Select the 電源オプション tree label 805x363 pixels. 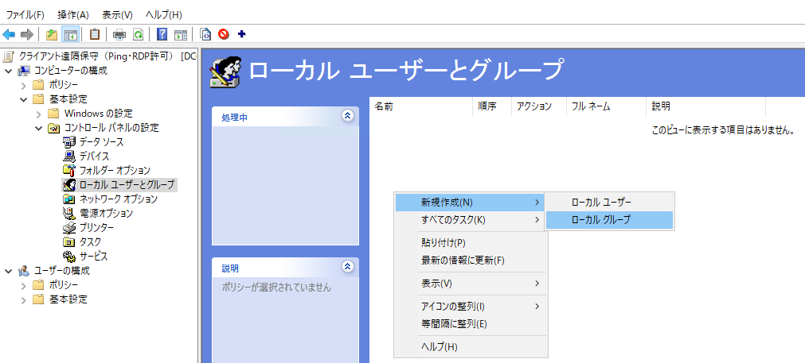coord(106,213)
